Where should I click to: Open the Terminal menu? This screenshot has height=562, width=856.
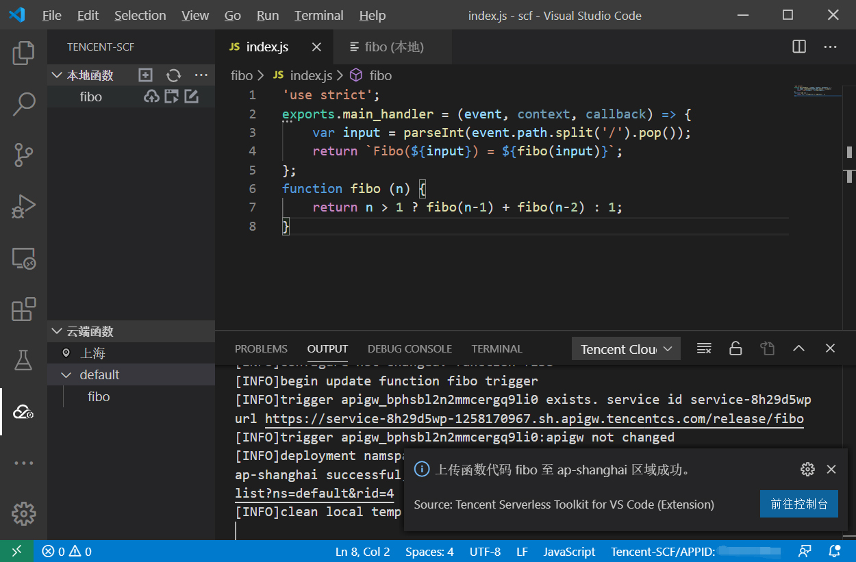tap(319, 15)
